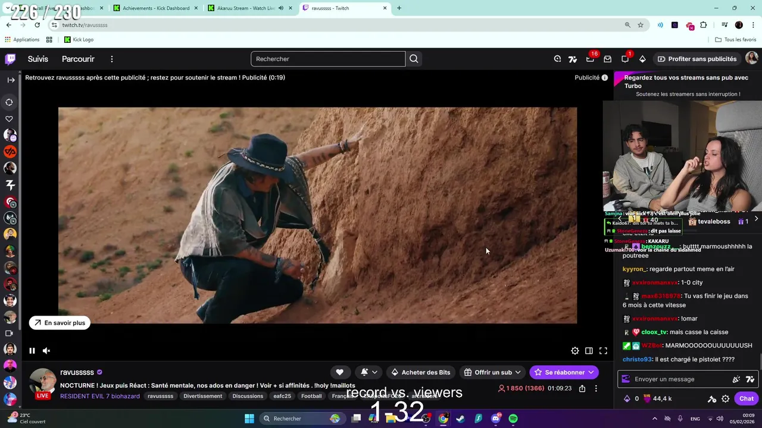The image size is (762, 428).
Task: Click the ravusssss channel avatar
Action: [42, 381]
